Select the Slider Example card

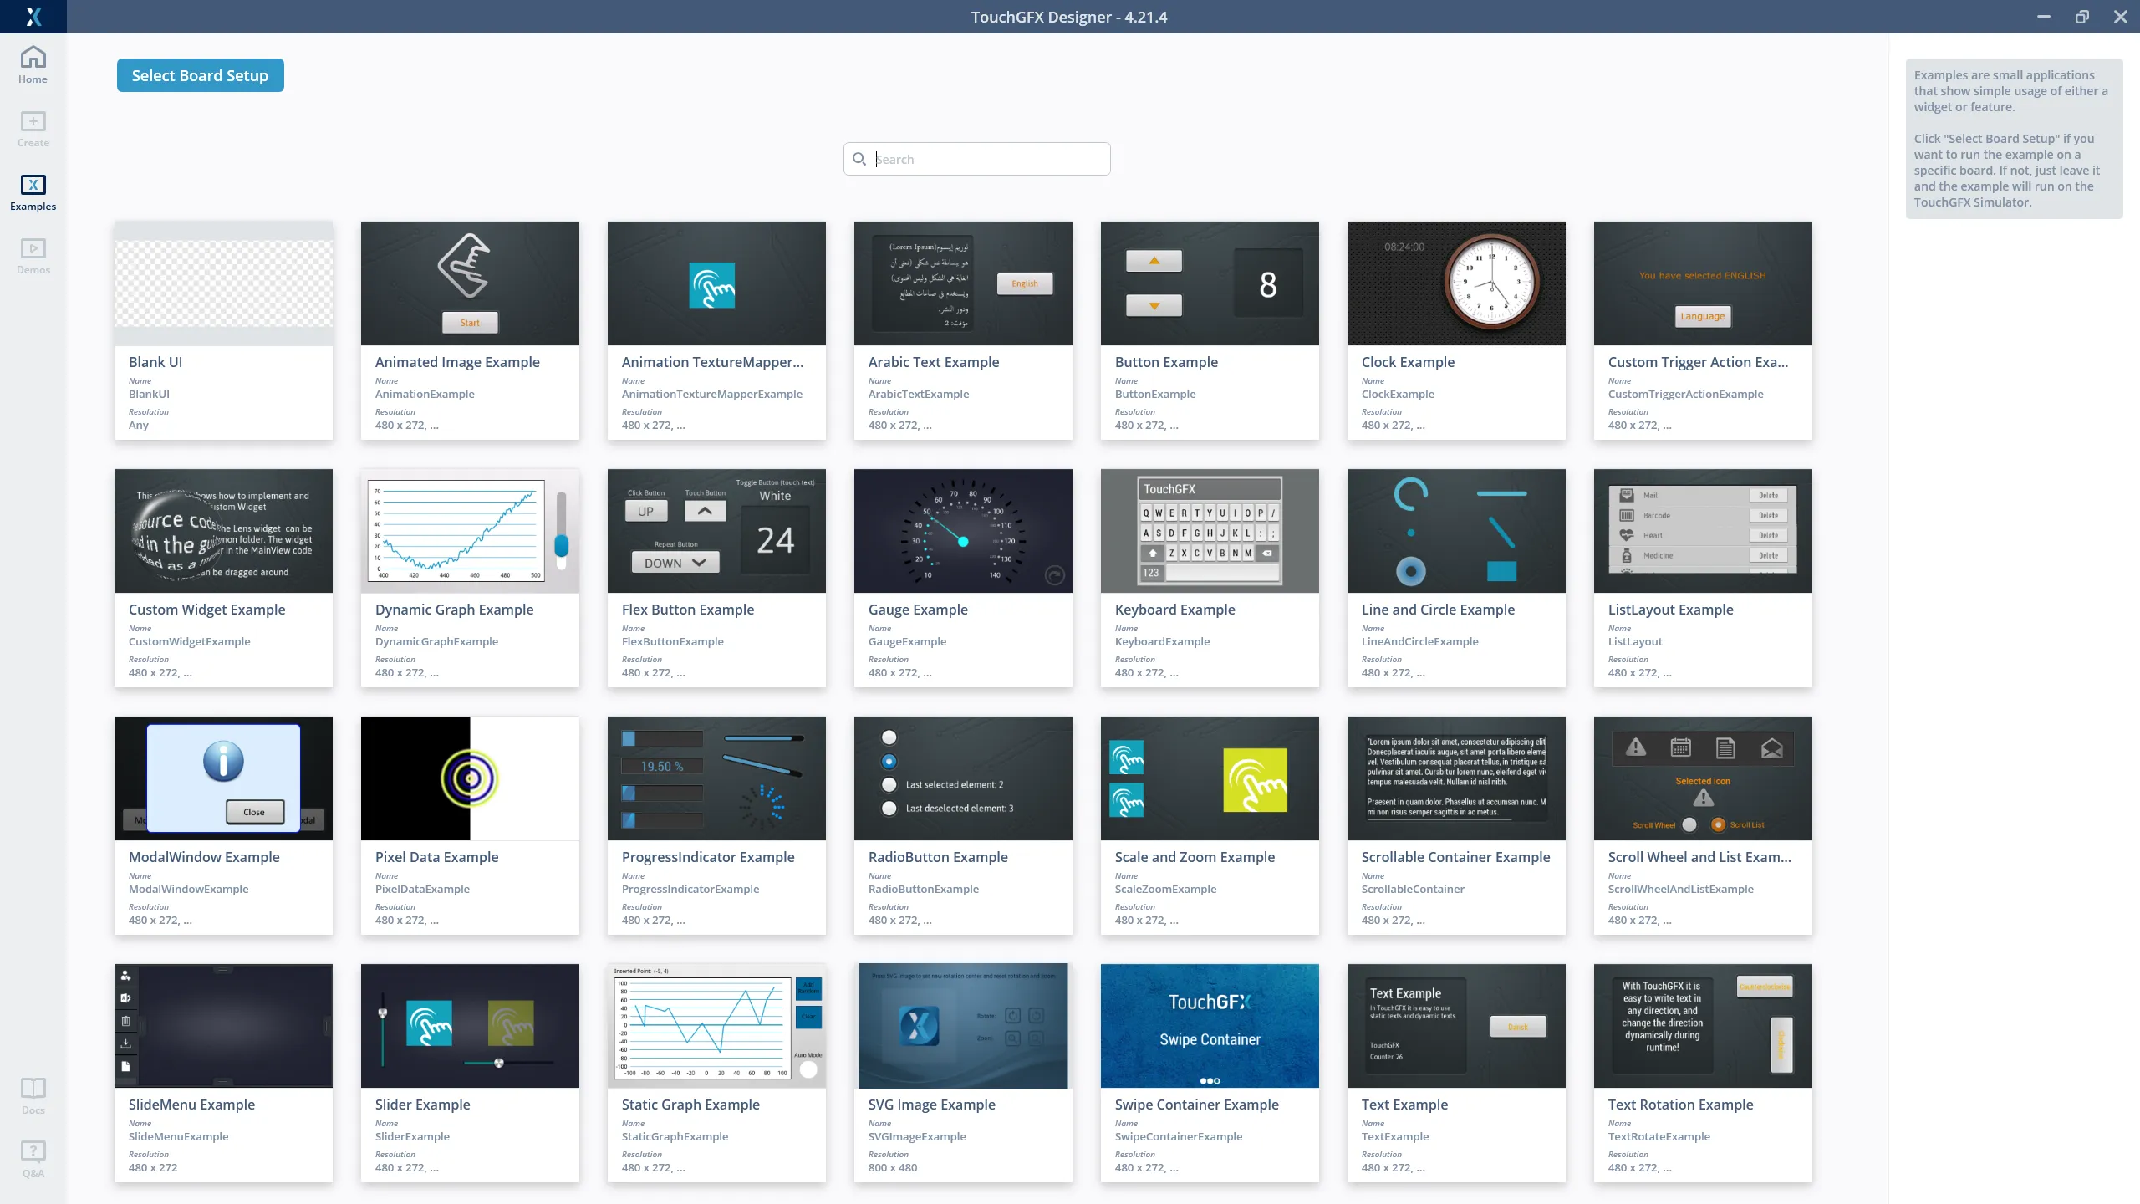coord(470,1072)
